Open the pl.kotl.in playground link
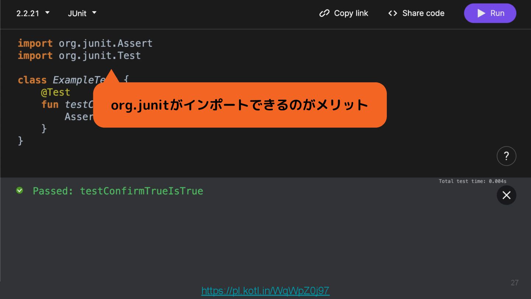 (265, 291)
